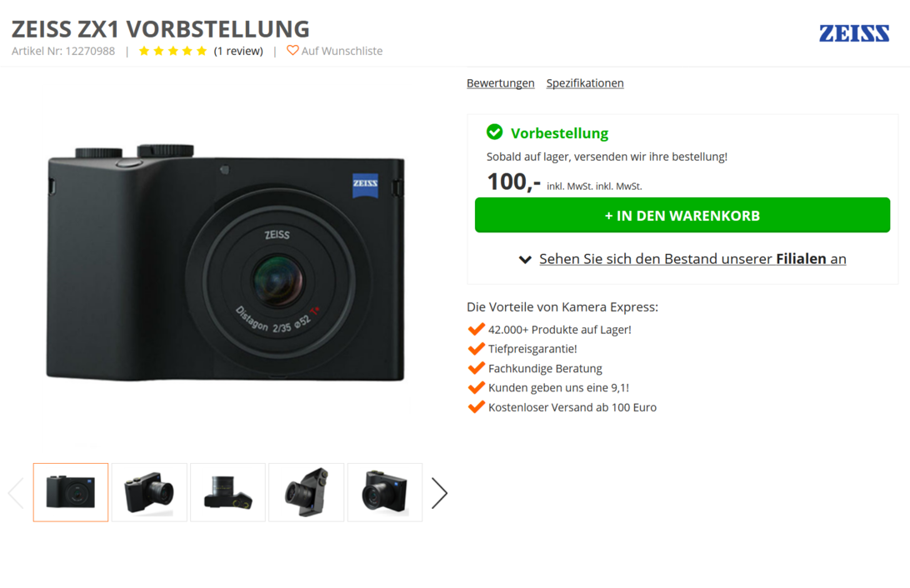Select fourth vertical camera thumbnail

307,492
